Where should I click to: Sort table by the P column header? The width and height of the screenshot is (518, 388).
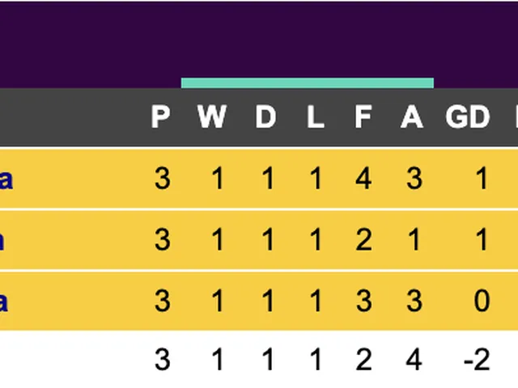161,118
